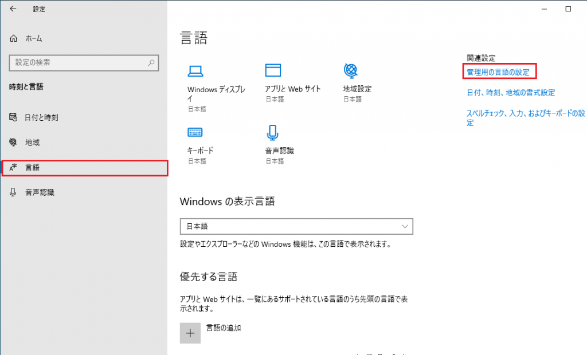Open 日付と時刻 settings page

41,117
